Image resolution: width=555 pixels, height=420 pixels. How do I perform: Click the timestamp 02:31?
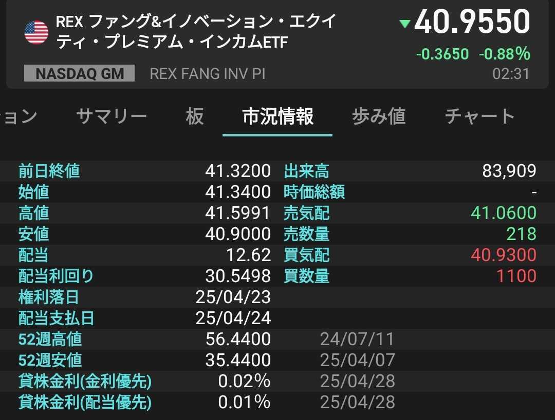point(511,74)
